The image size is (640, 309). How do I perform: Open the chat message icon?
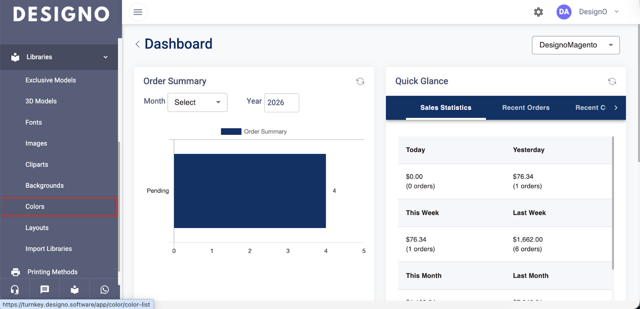(45, 289)
